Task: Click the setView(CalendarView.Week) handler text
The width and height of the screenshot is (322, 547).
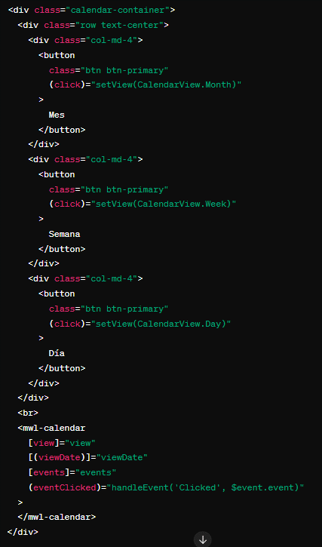Action: [164, 204]
